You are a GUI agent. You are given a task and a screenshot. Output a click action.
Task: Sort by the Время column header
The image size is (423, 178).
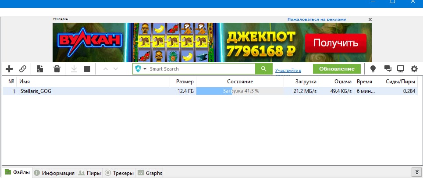[366, 82]
